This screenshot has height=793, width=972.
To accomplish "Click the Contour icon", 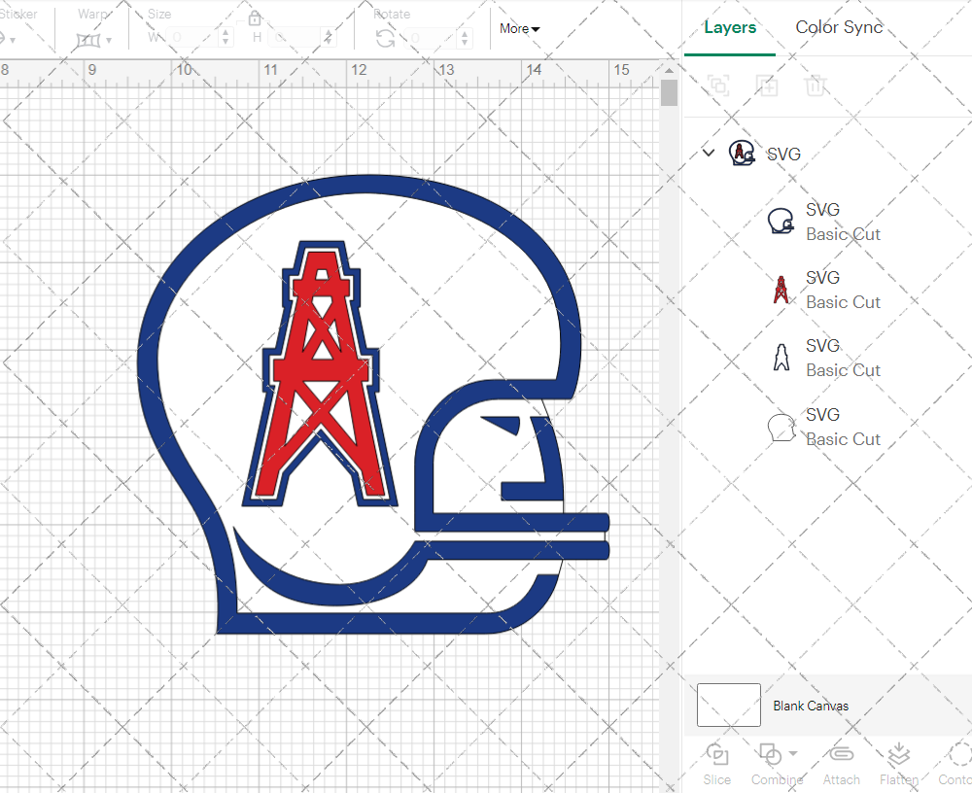I will pos(959,754).
